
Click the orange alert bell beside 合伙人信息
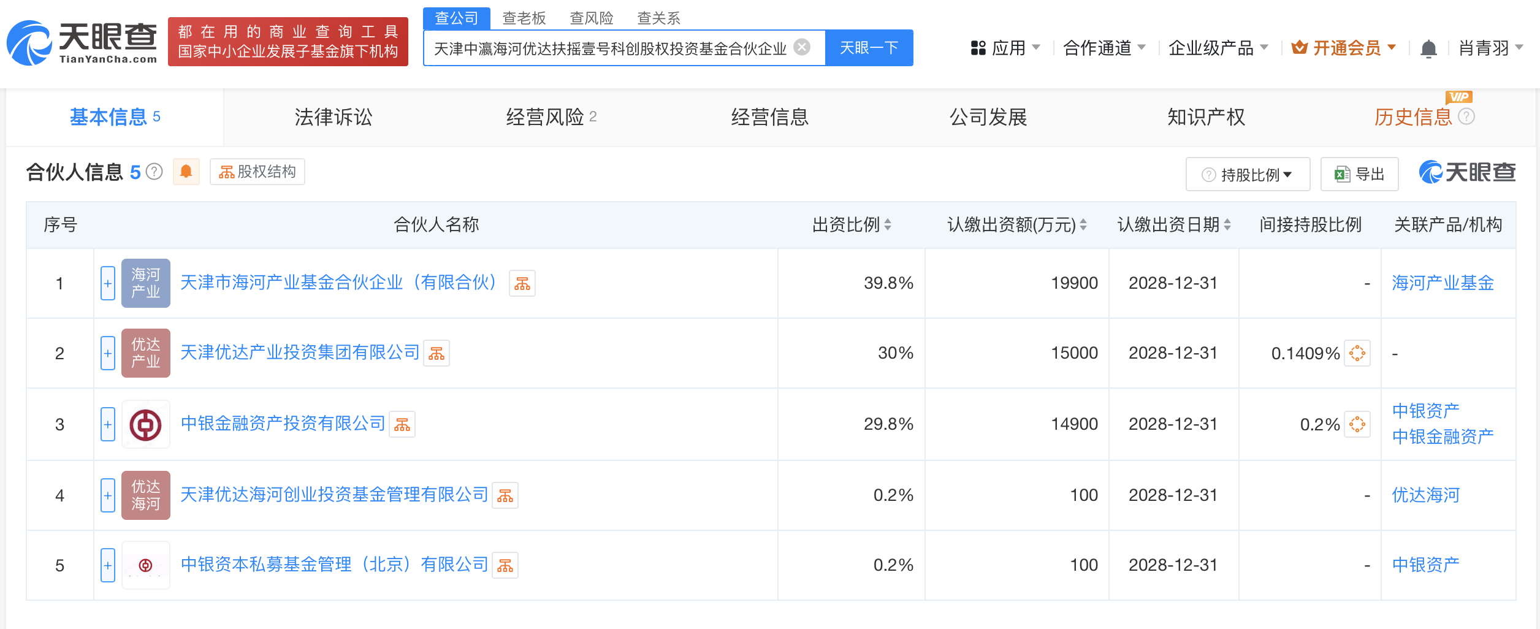(x=186, y=172)
